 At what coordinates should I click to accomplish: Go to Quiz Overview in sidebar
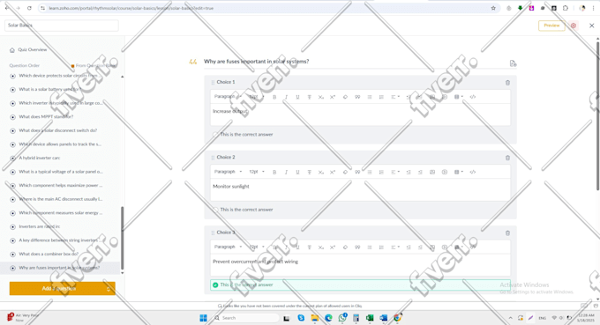[28, 49]
